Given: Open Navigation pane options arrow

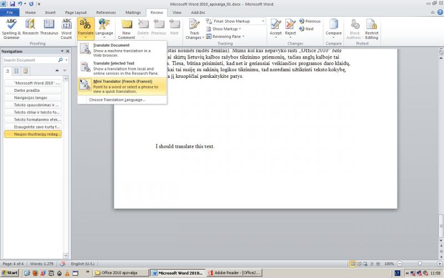Looking at the screenshot, I should tap(62, 51).
